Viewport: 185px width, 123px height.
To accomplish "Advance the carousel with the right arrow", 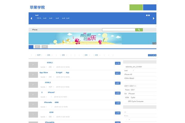I will click(x=154, y=18).
